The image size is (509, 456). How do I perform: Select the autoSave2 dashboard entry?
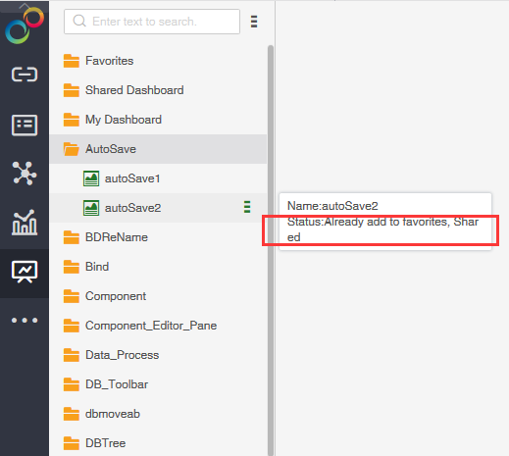coord(158,208)
